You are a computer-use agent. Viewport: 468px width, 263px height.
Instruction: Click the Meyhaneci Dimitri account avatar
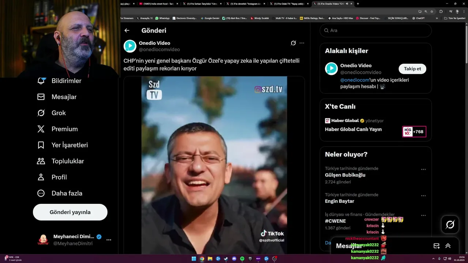pos(43,240)
